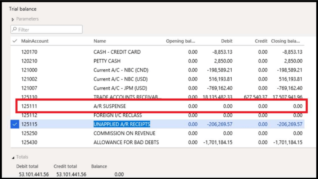The height and width of the screenshot is (179, 318).
Task: Click the magnifier icon in the Filter box
Action: pos(14,29)
